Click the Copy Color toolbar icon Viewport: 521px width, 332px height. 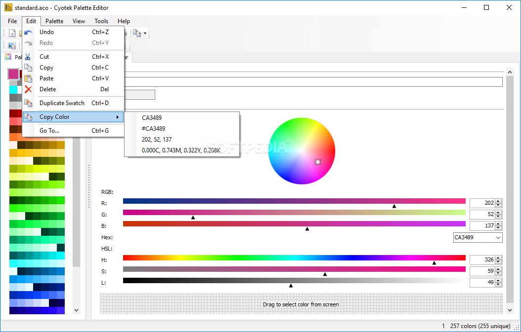136,33
